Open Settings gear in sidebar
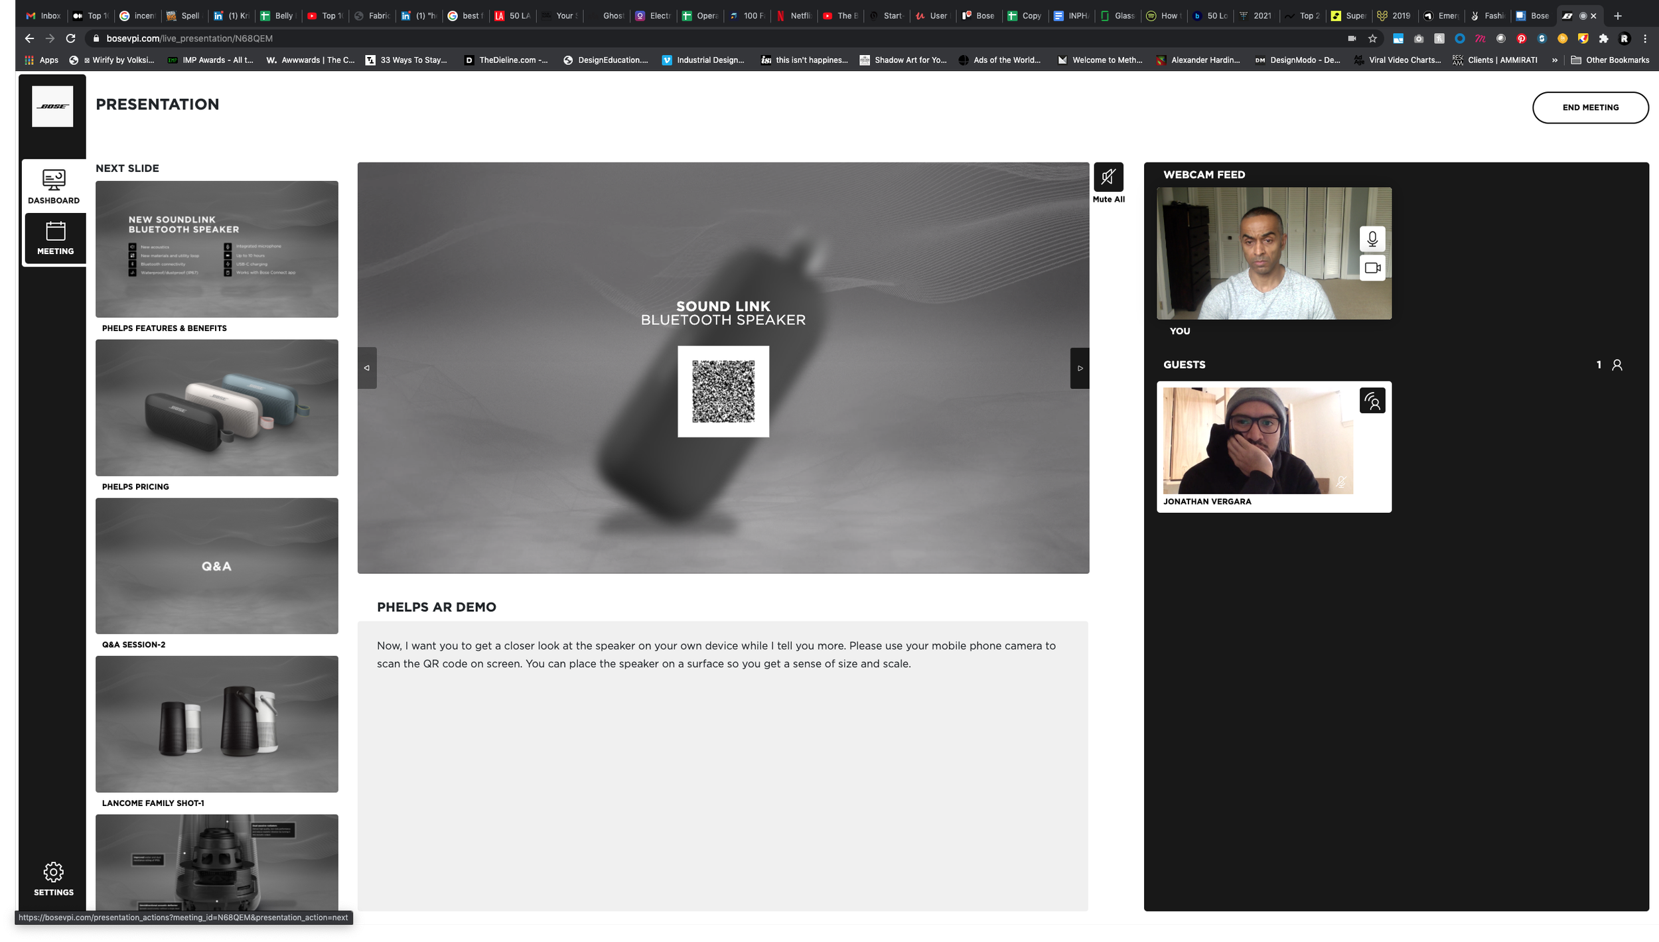This screenshot has width=1659, height=942. 54,879
